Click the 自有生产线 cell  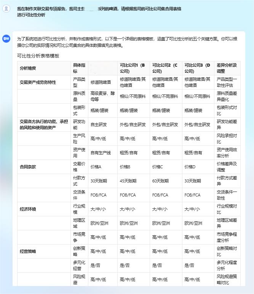[x=101, y=153]
